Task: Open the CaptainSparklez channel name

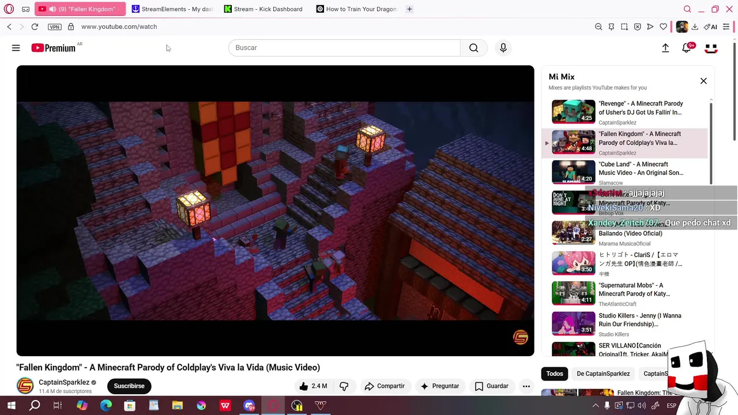Action: point(64,382)
